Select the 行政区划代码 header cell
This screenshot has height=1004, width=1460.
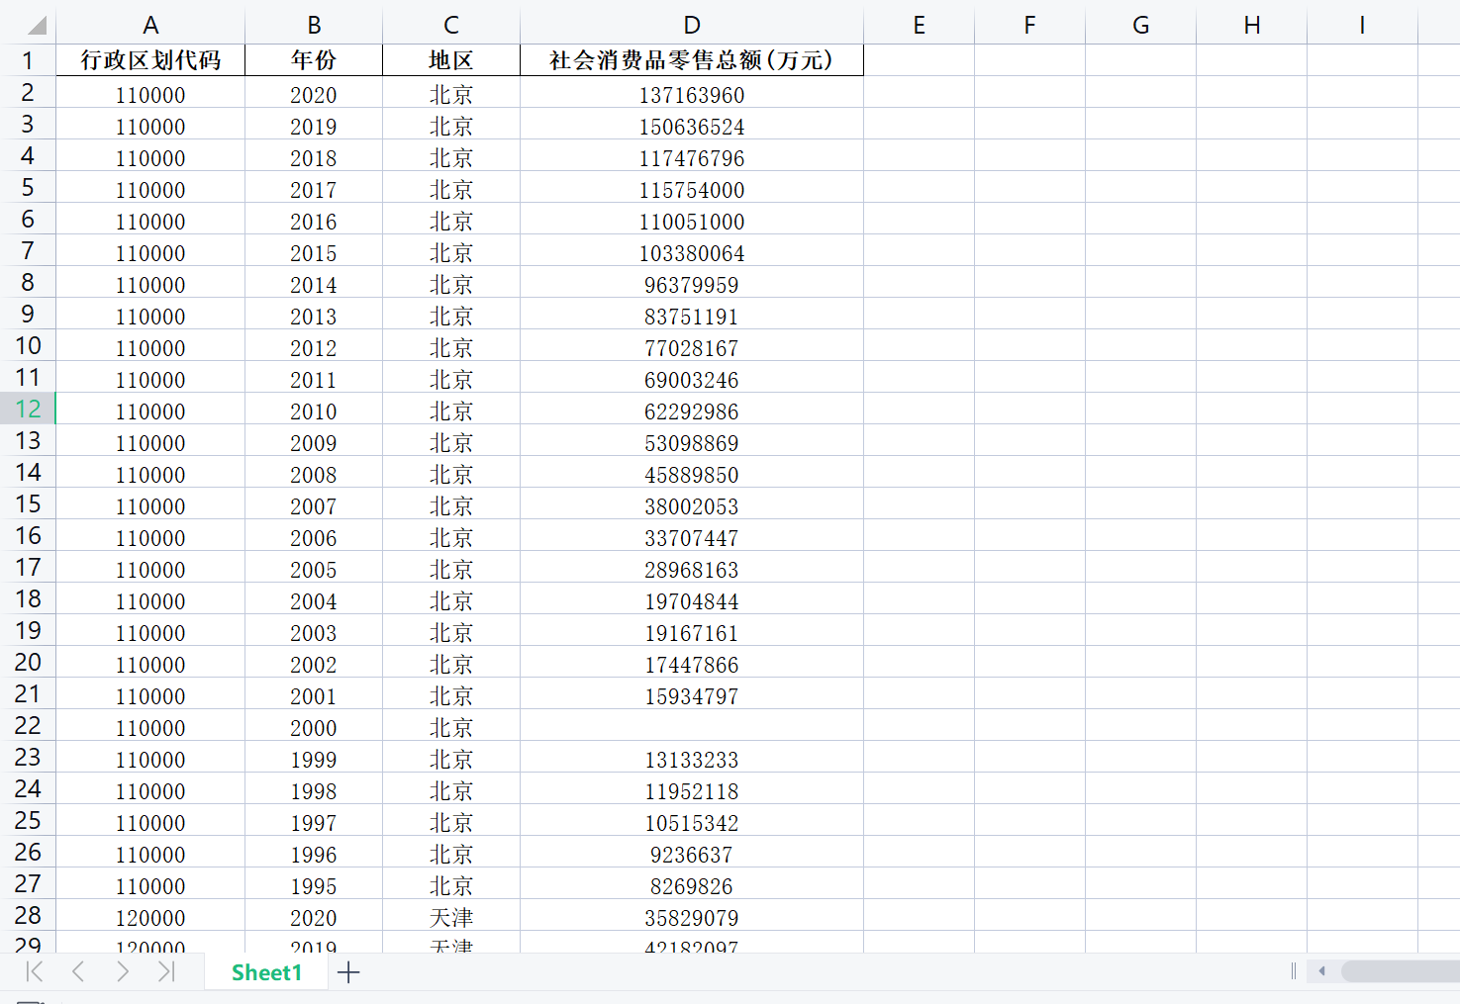point(150,60)
